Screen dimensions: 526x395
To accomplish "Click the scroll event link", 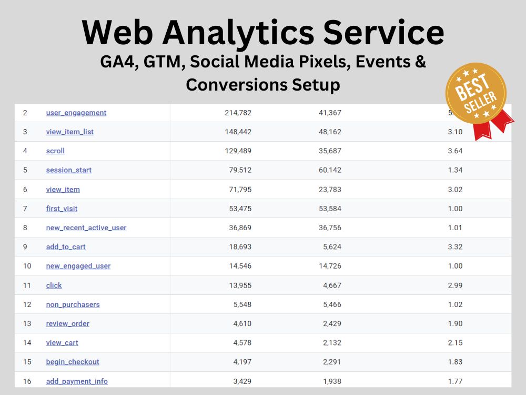I will (x=55, y=151).
